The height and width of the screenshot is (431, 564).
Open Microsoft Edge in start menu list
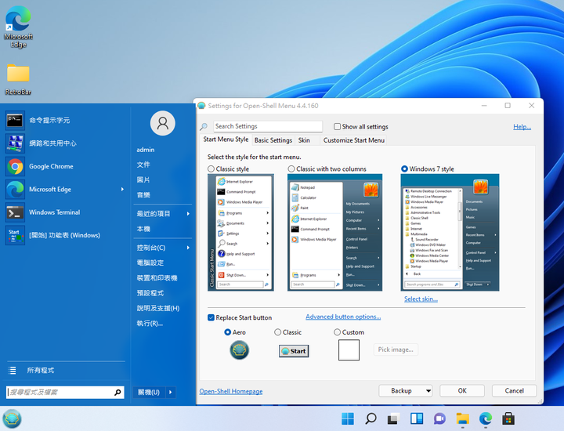tap(65, 189)
